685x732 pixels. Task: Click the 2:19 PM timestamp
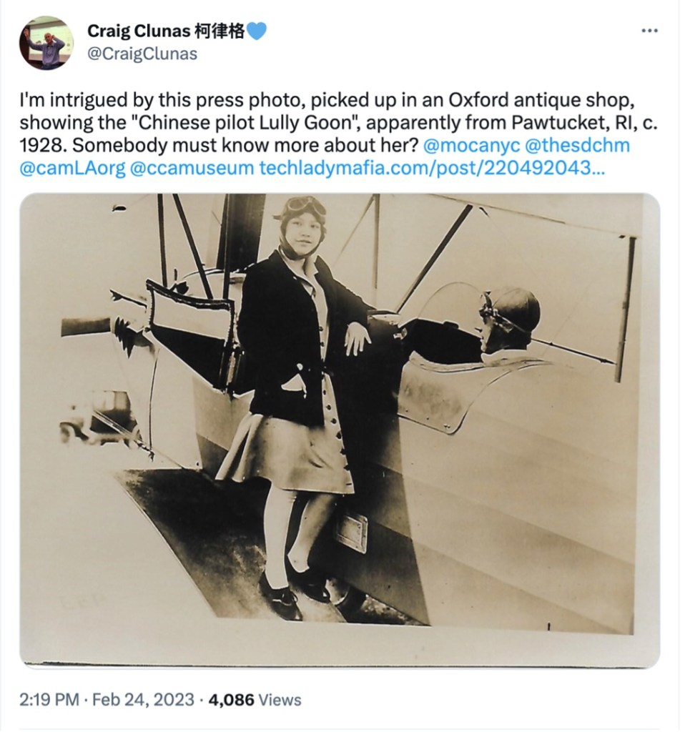49,700
